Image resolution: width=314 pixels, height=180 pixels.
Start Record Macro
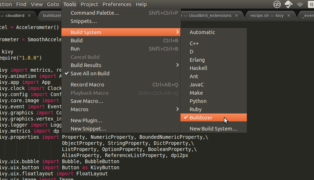[121, 85]
